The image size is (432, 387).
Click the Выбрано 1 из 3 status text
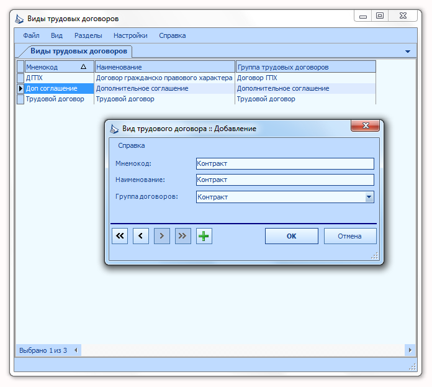pos(43,350)
